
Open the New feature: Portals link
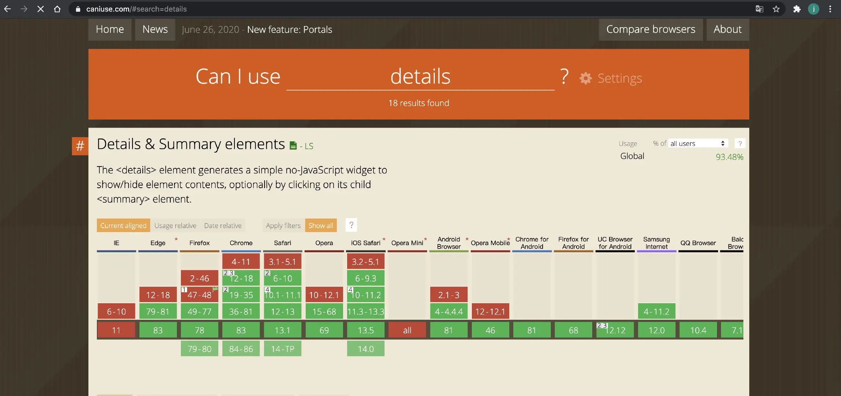[290, 29]
